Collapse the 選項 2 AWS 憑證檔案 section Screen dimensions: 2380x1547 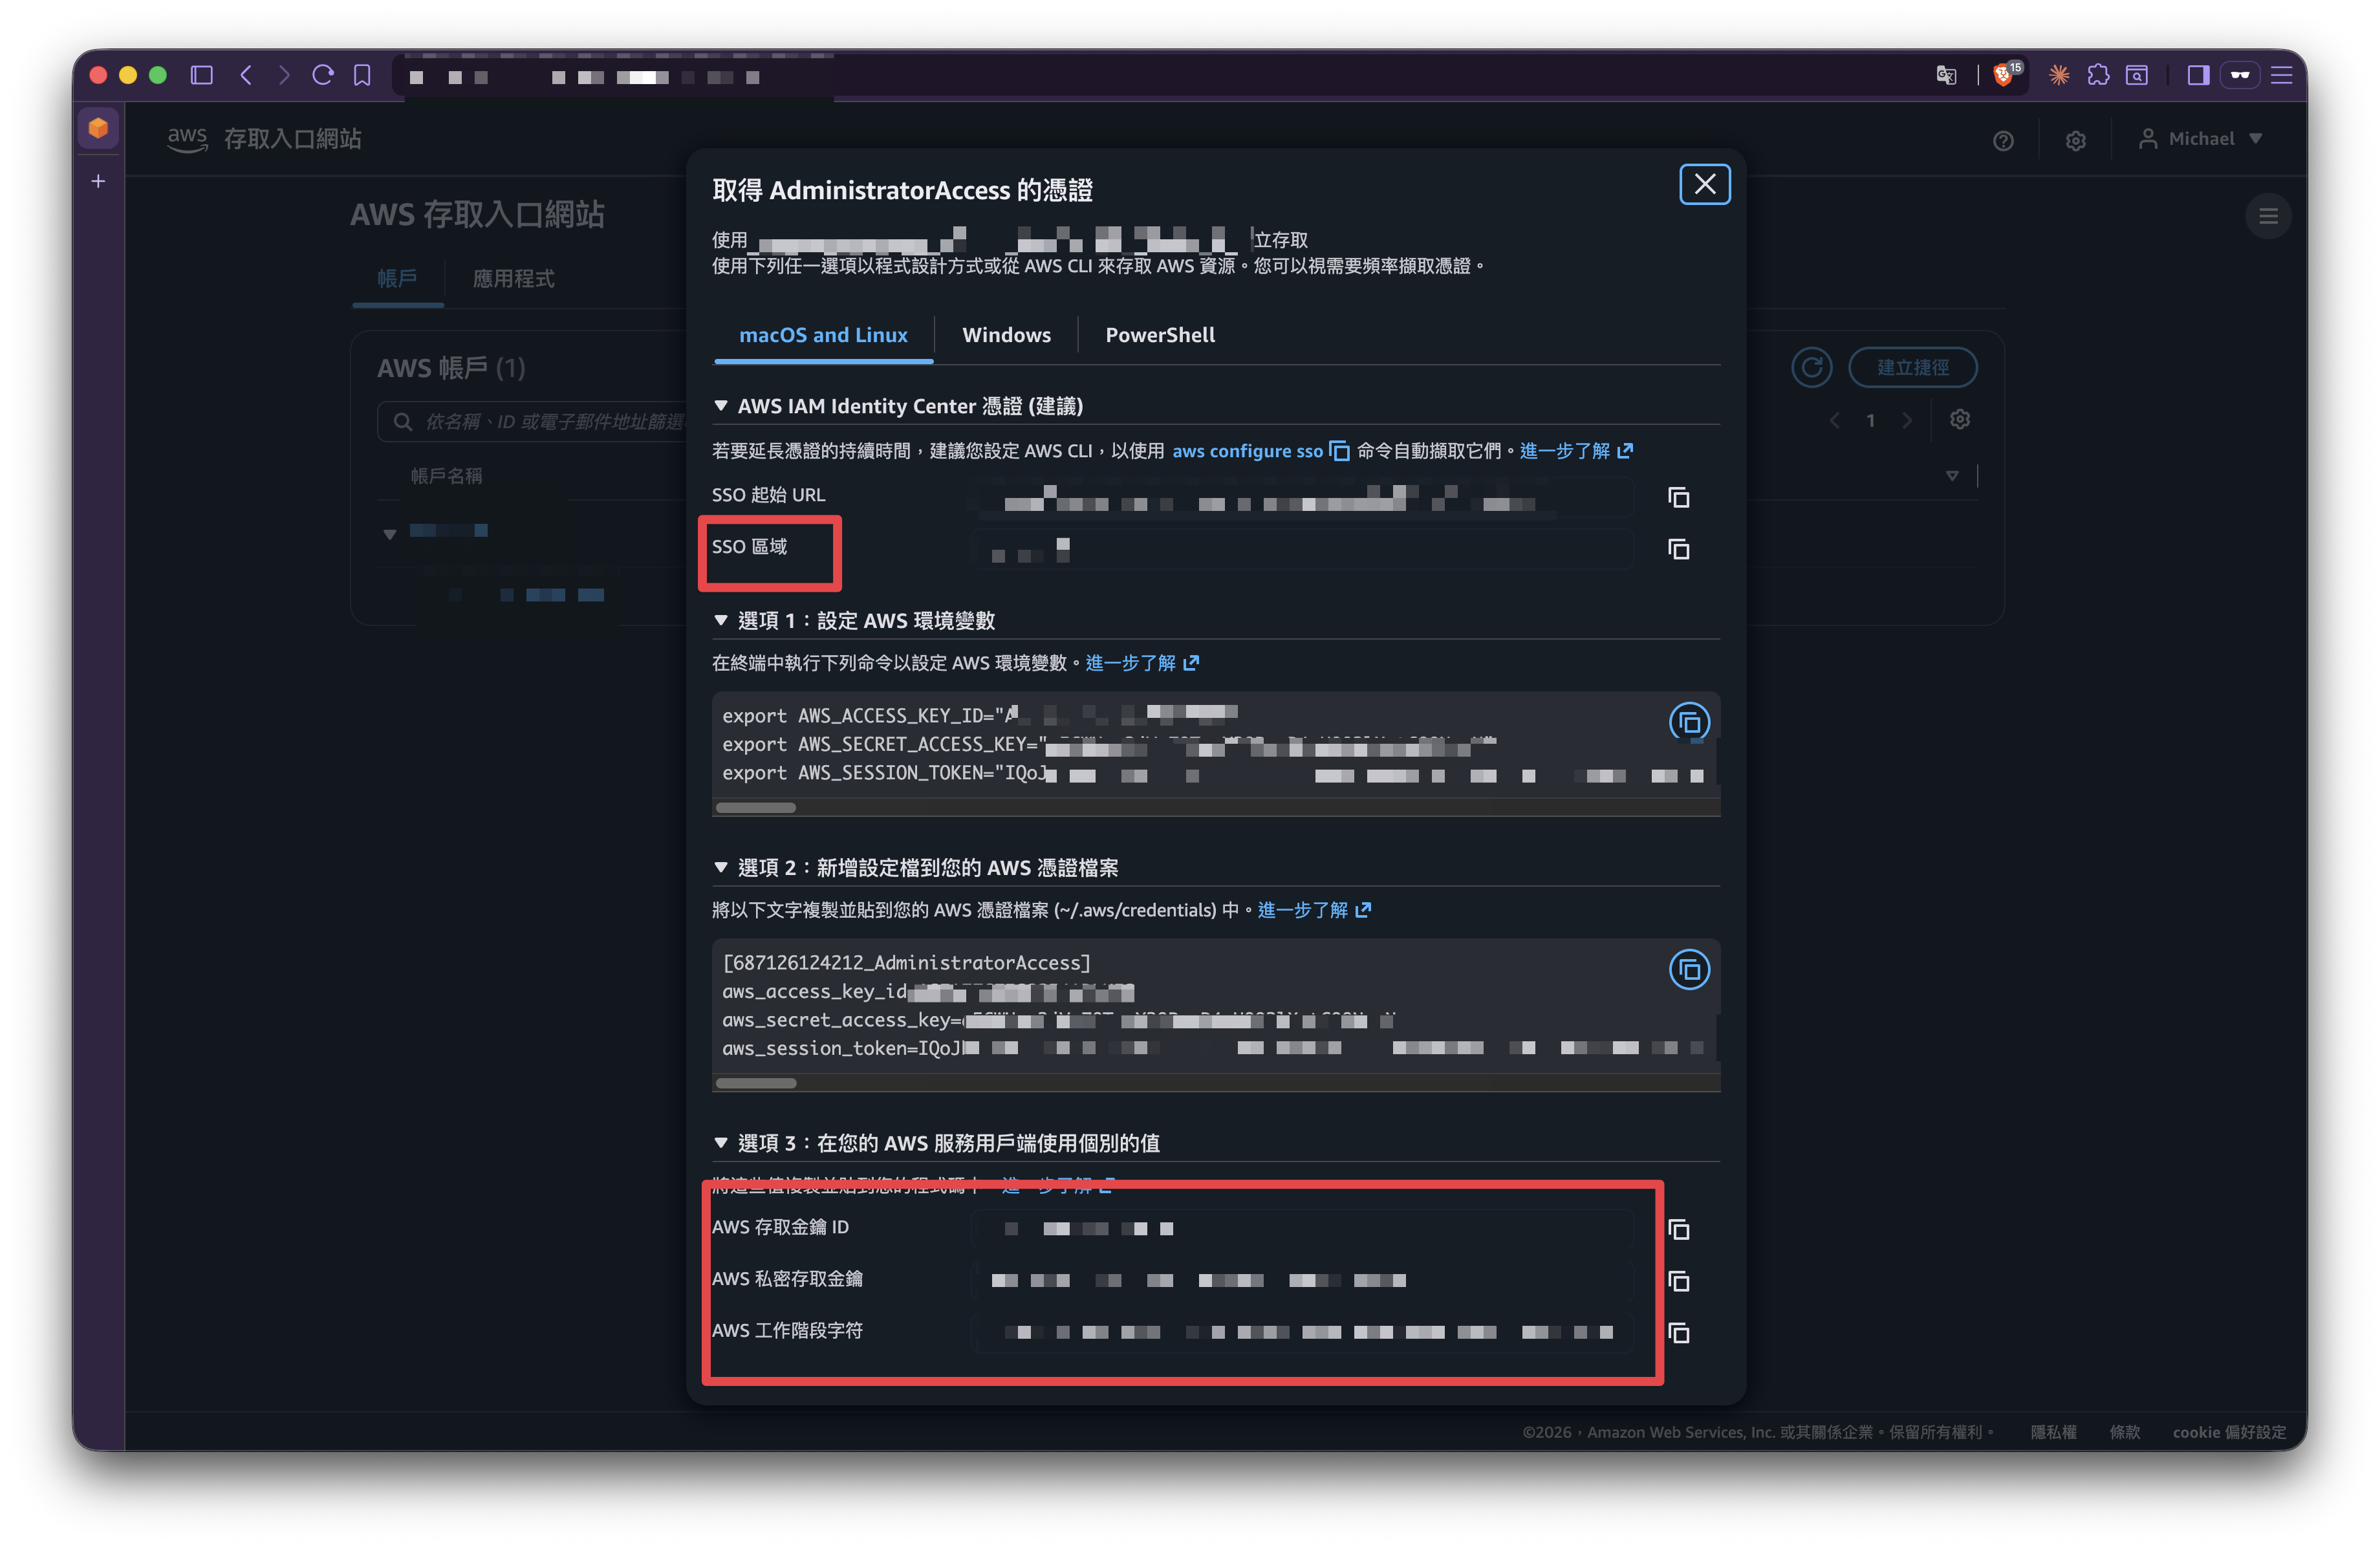click(x=720, y=867)
